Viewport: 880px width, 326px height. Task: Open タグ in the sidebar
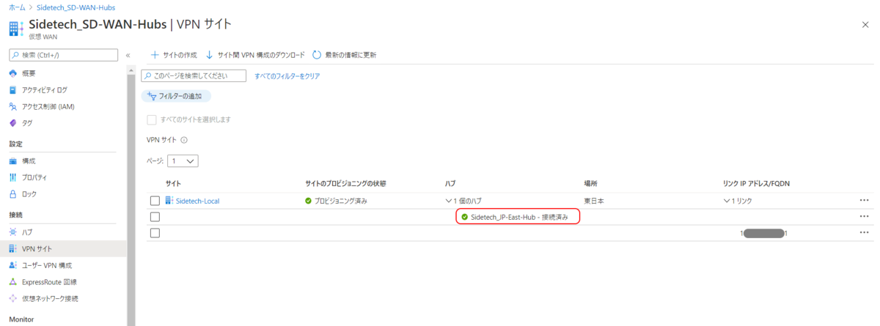pos(27,123)
